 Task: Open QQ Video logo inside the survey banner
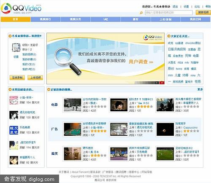(153, 38)
